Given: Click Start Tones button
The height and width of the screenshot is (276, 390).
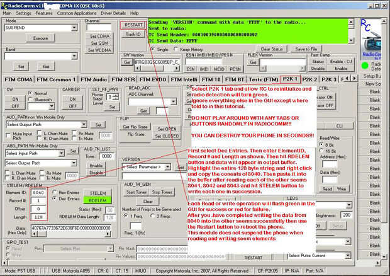Looking at the screenshot, I should coord(136,192).
